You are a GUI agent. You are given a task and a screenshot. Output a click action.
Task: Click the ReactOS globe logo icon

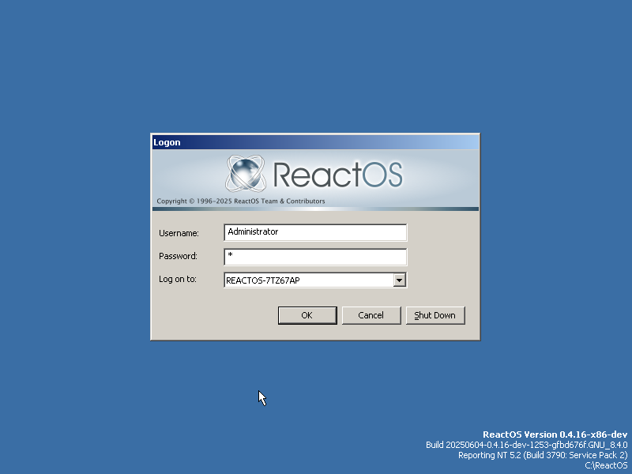[246, 174]
